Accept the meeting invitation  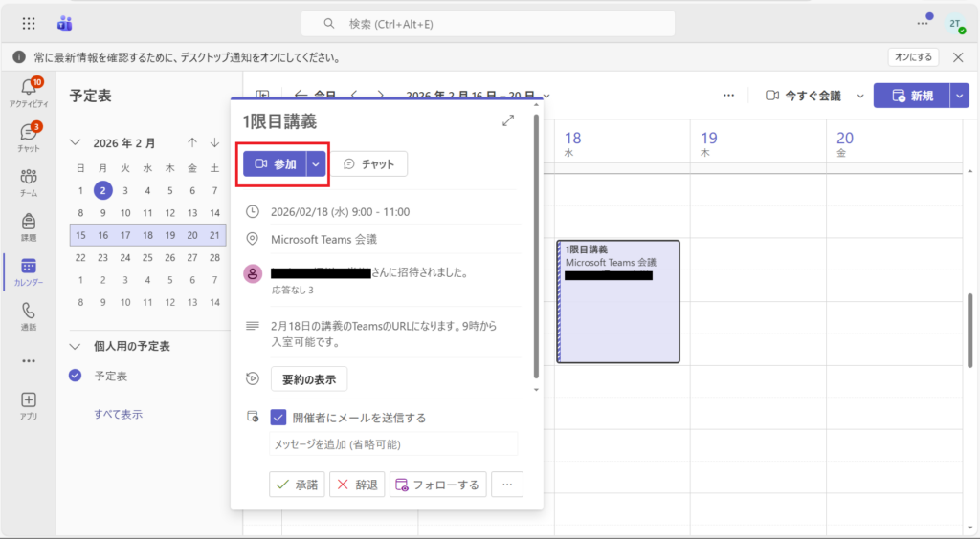[297, 485]
